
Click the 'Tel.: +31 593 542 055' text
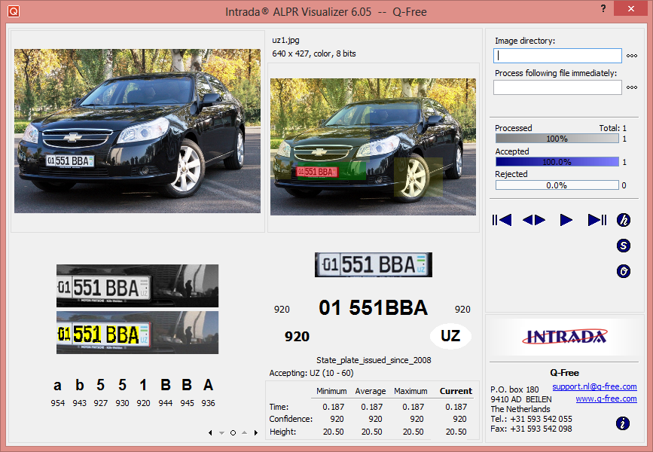pyautogui.click(x=532, y=419)
